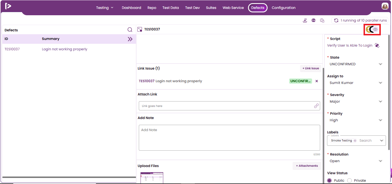Remove linked issue TES10037 with the X

[x=317, y=81]
